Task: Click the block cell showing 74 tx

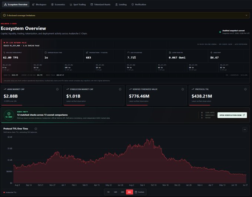Action: (140, 67)
